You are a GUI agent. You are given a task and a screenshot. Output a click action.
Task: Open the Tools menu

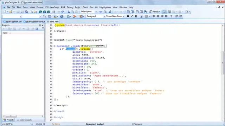85,7
